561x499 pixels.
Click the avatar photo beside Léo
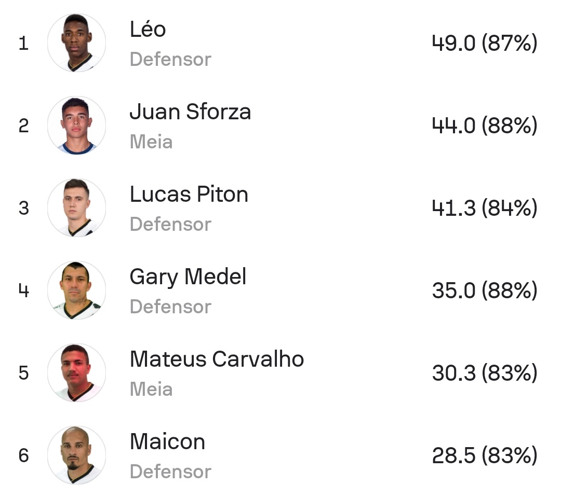(x=76, y=43)
